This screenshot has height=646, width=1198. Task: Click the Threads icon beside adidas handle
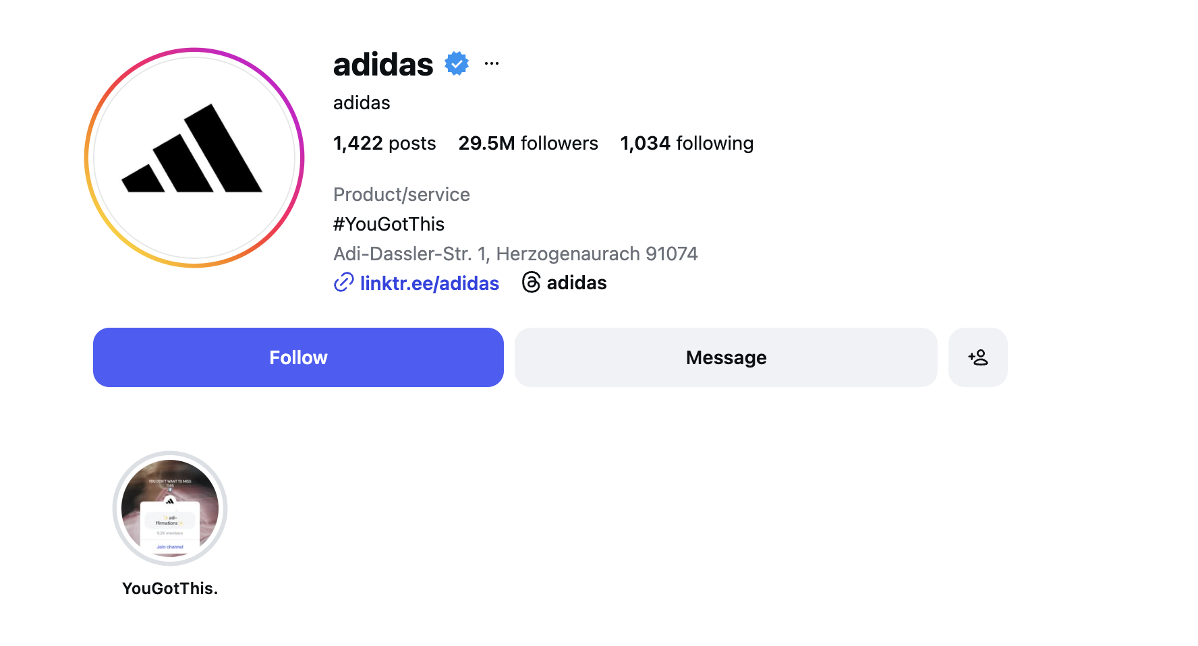point(532,283)
